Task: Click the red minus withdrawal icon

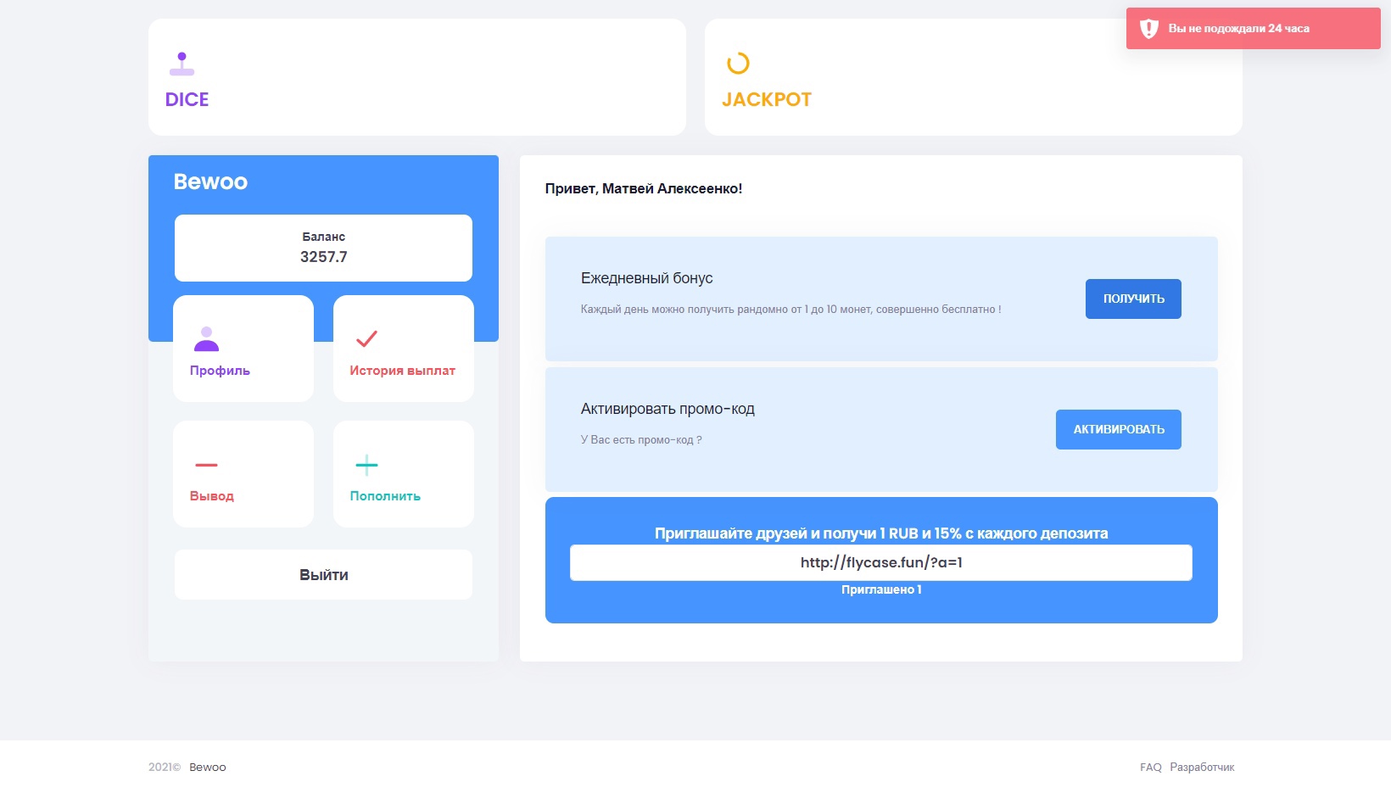Action: click(x=206, y=465)
